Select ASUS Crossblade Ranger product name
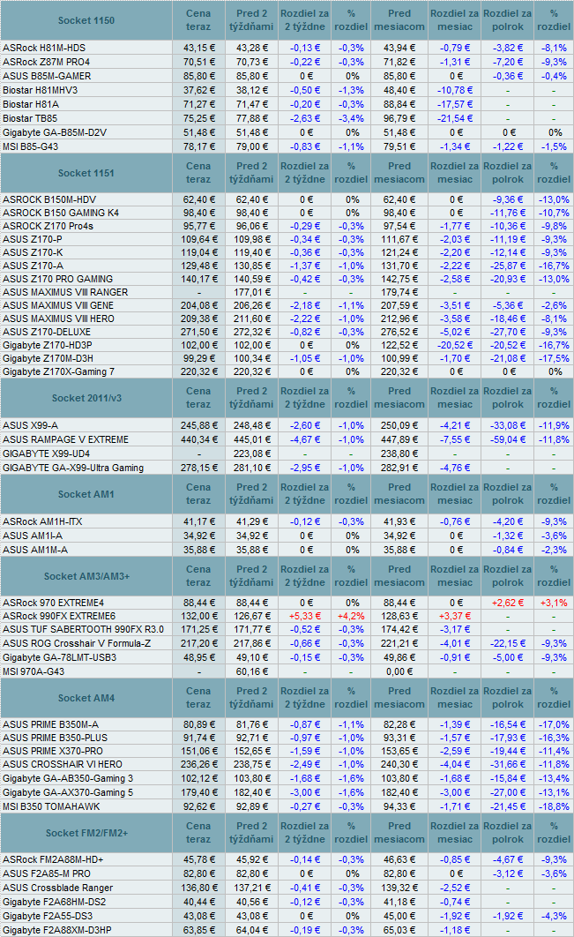This screenshot has height=937, width=574. (58, 888)
